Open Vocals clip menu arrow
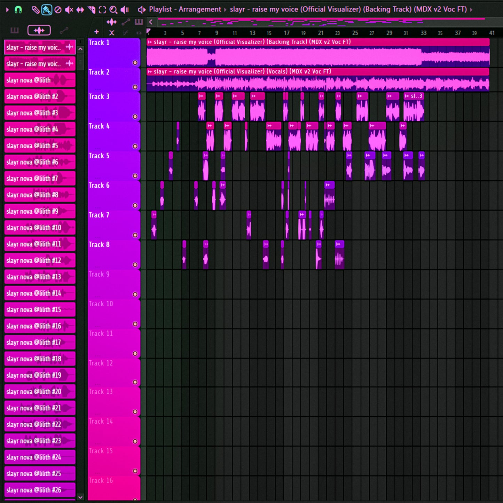 (x=150, y=72)
